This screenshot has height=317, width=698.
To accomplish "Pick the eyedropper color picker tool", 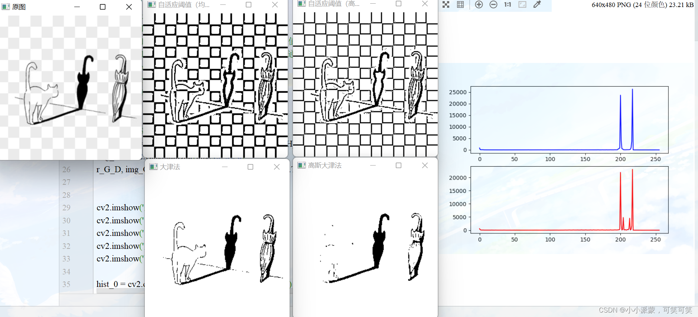I will [x=537, y=4].
